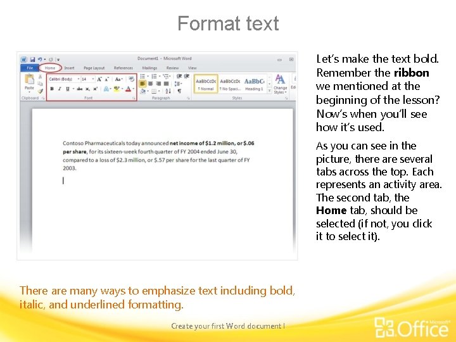Viewport: 456px width, 342px height.
Task: Justify the paragraph text
Action: pos(166,84)
